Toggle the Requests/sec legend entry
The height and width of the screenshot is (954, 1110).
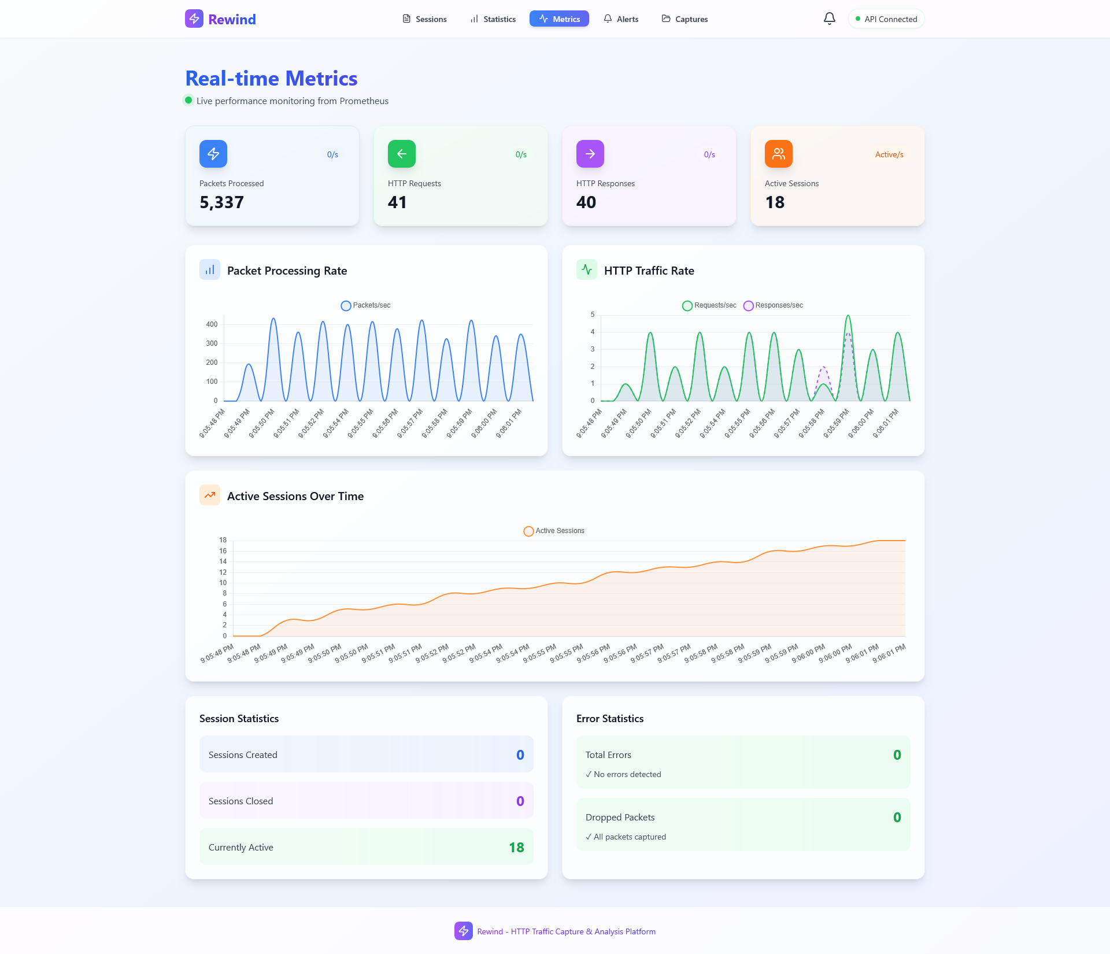click(708, 305)
